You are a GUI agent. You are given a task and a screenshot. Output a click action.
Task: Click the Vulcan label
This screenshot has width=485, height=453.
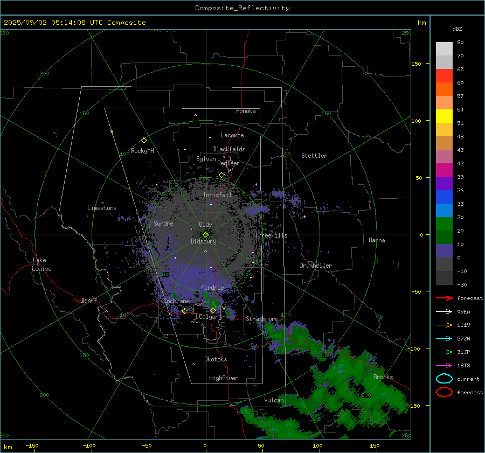[274, 400]
